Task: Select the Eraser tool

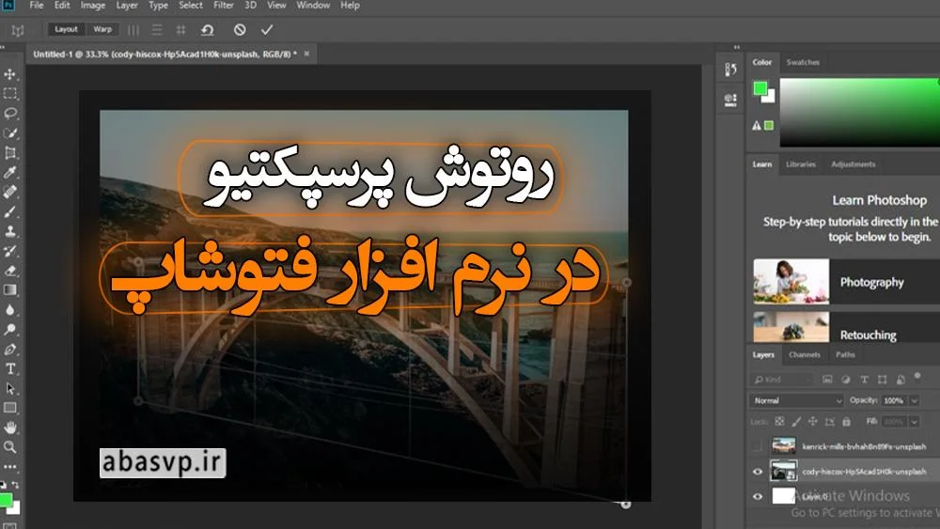Action: [x=10, y=271]
